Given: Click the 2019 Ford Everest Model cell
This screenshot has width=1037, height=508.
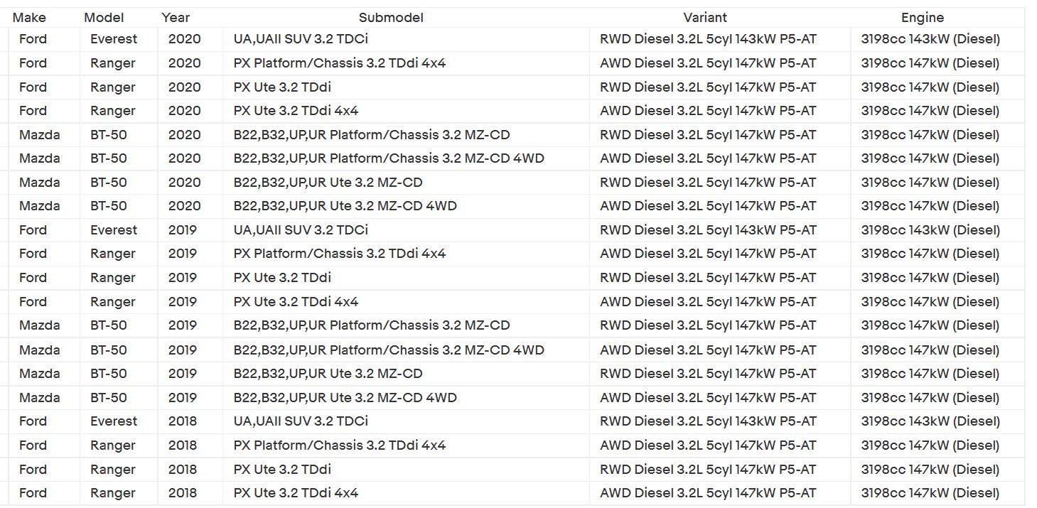Looking at the screenshot, I should (x=114, y=230).
